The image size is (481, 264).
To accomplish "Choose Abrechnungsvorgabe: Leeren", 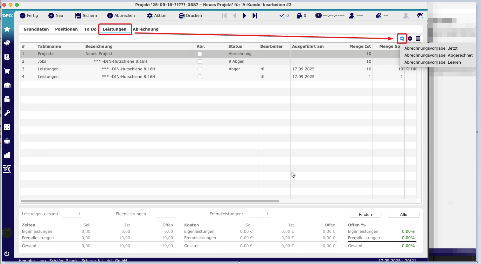I will 433,62.
